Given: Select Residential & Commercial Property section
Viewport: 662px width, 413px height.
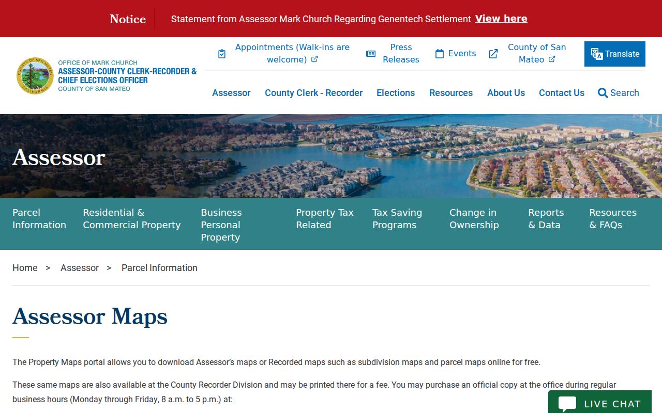Looking at the screenshot, I should [132, 219].
